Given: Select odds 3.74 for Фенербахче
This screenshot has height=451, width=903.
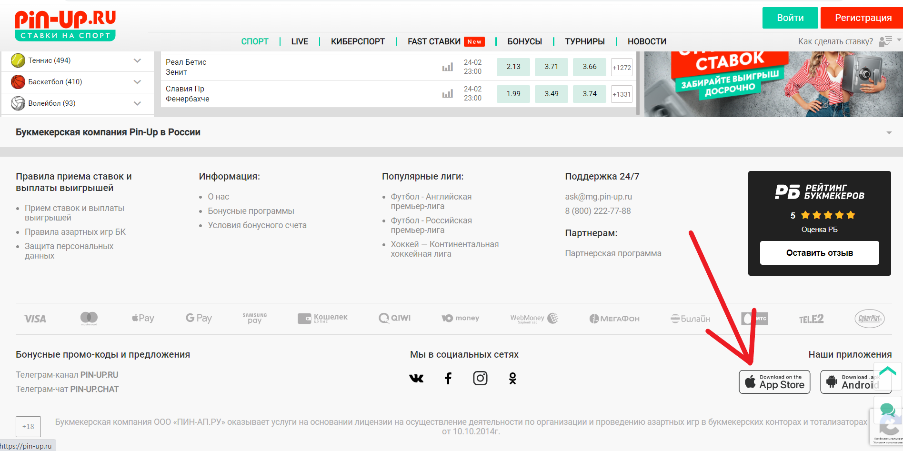Looking at the screenshot, I should click(x=590, y=94).
